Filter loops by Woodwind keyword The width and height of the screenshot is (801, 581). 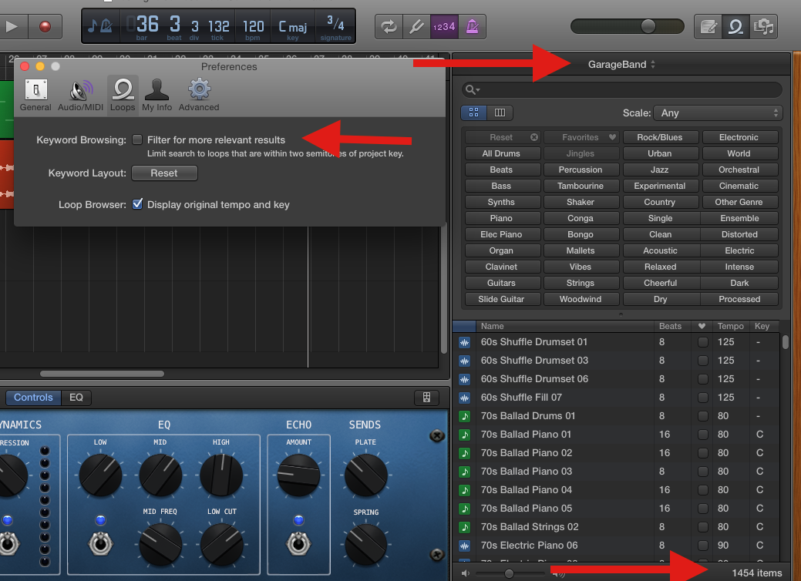[581, 299]
